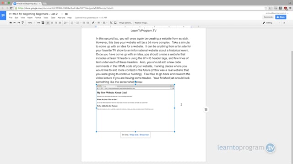Click the embedded cats website screenshot image
Screen dimensions: 293x164
tap(136, 108)
